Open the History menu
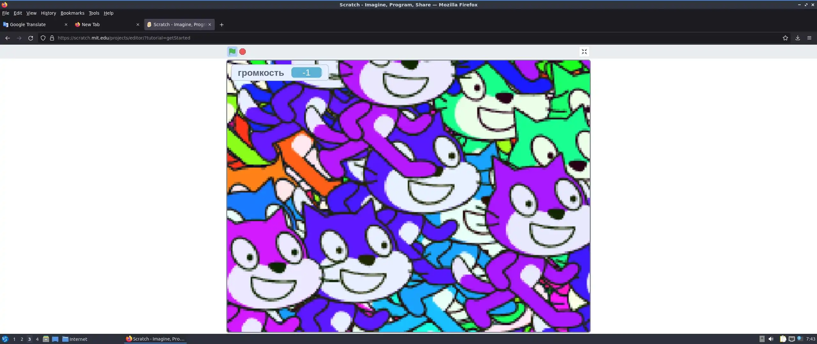817x344 pixels. coord(48,13)
